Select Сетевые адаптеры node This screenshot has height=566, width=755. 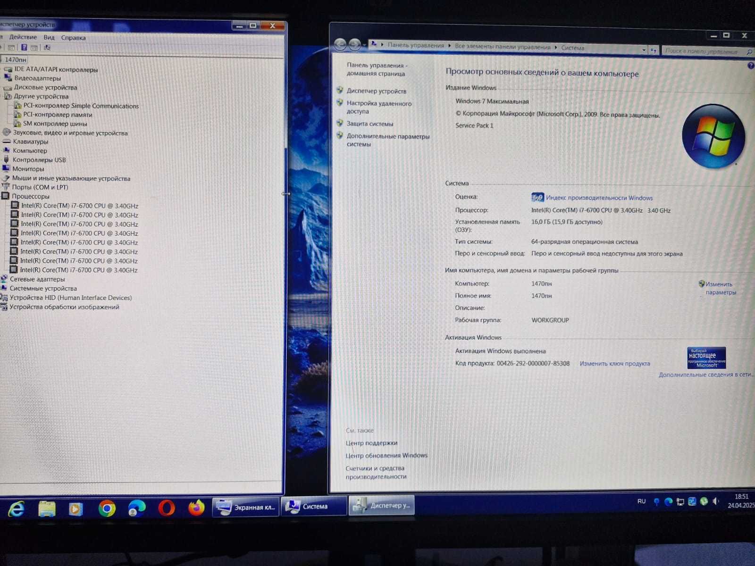pyautogui.click(x=37, y=279)
